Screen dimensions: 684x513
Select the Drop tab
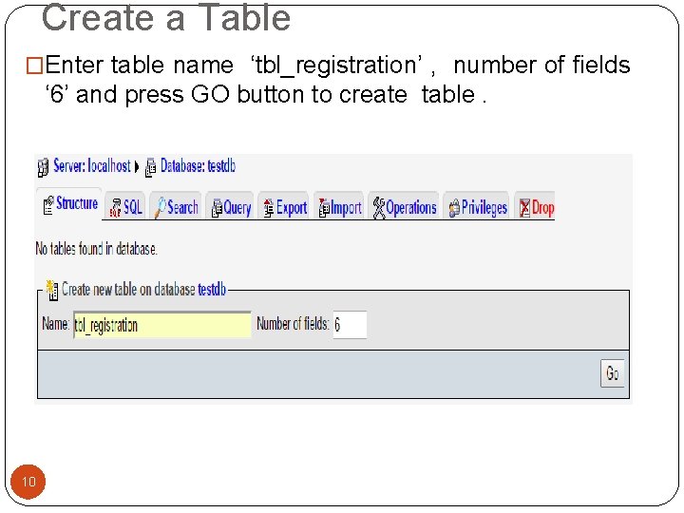535,207
